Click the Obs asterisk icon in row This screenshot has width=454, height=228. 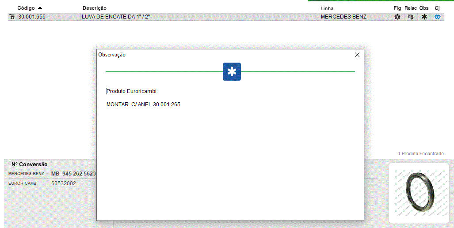424,17
